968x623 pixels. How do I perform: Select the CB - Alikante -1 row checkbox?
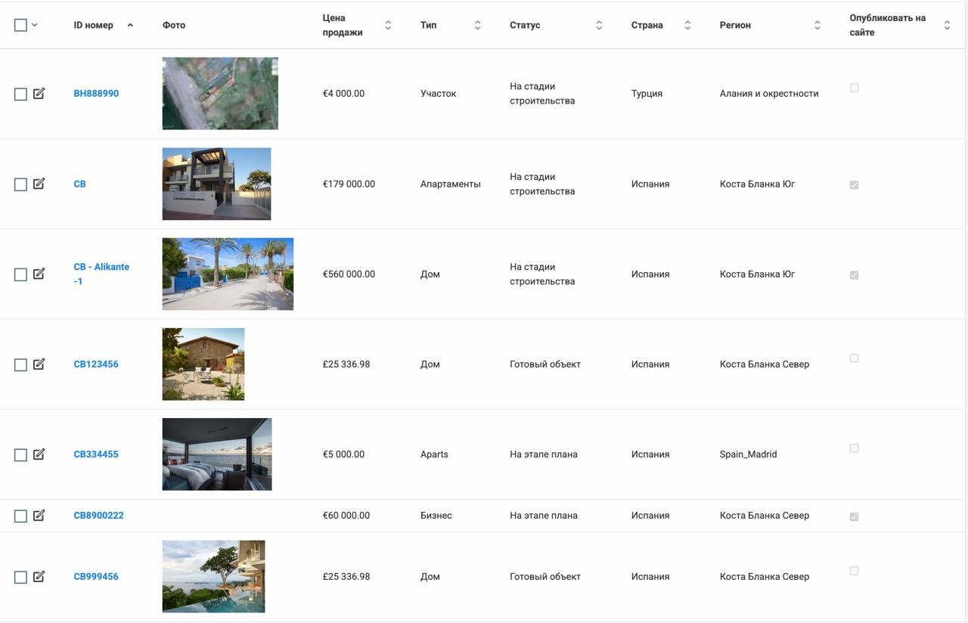[x=20, y=274]
